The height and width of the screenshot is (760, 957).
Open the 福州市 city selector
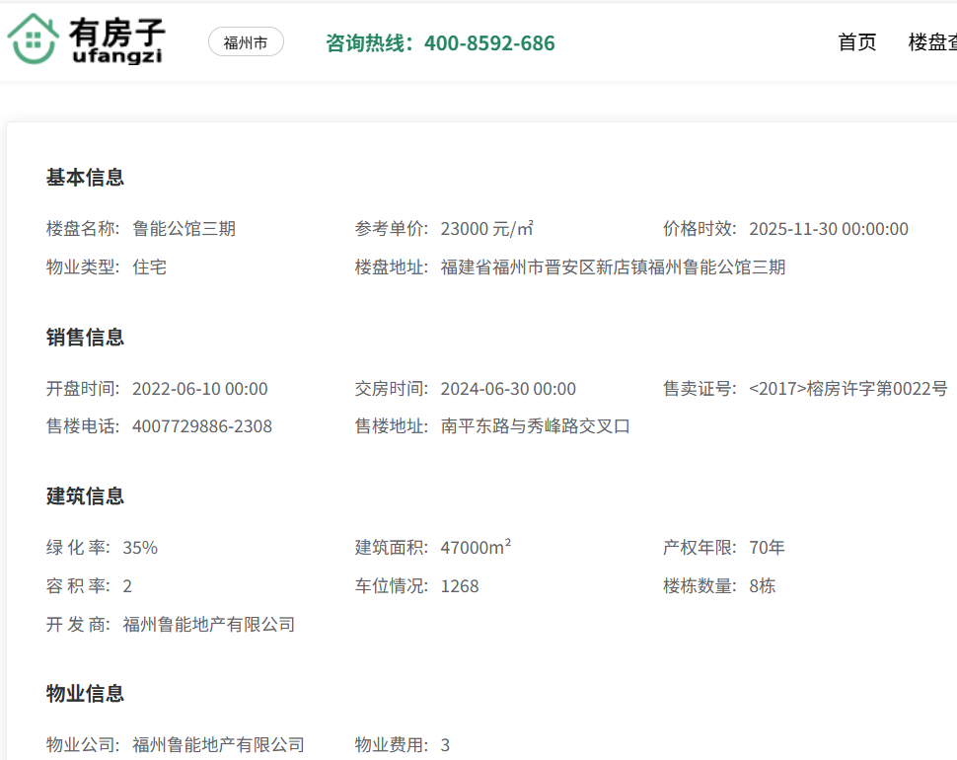246,42
